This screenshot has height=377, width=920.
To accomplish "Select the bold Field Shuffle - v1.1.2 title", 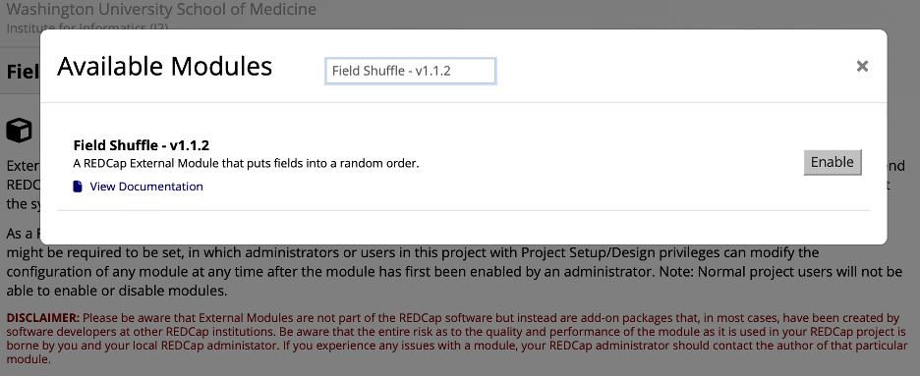I will pos(142,145).
